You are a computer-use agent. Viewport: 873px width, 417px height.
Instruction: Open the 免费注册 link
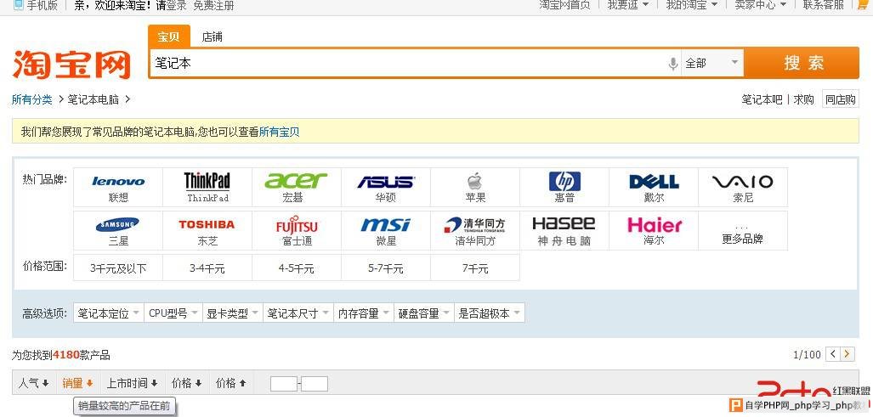tap(214, 6)
